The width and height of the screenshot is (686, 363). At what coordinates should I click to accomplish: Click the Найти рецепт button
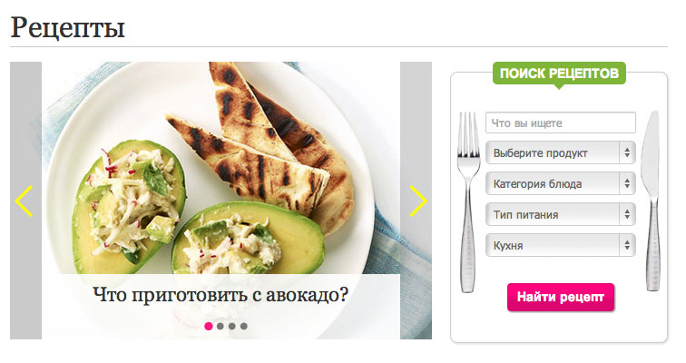pos(561,298)
